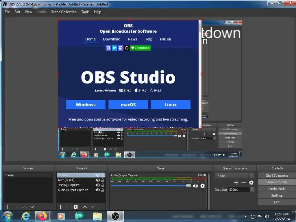This screenshot has width=296, height=222.
Task: Click the Mastodon icon on the OBS webpage
Action: coord(121,48)
